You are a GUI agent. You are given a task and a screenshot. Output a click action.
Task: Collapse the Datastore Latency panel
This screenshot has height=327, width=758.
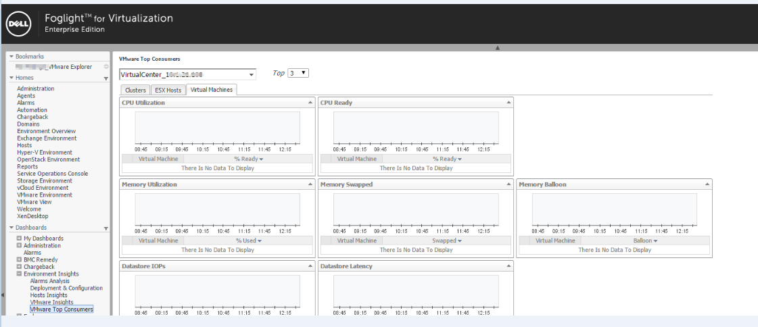click(508, 266)
